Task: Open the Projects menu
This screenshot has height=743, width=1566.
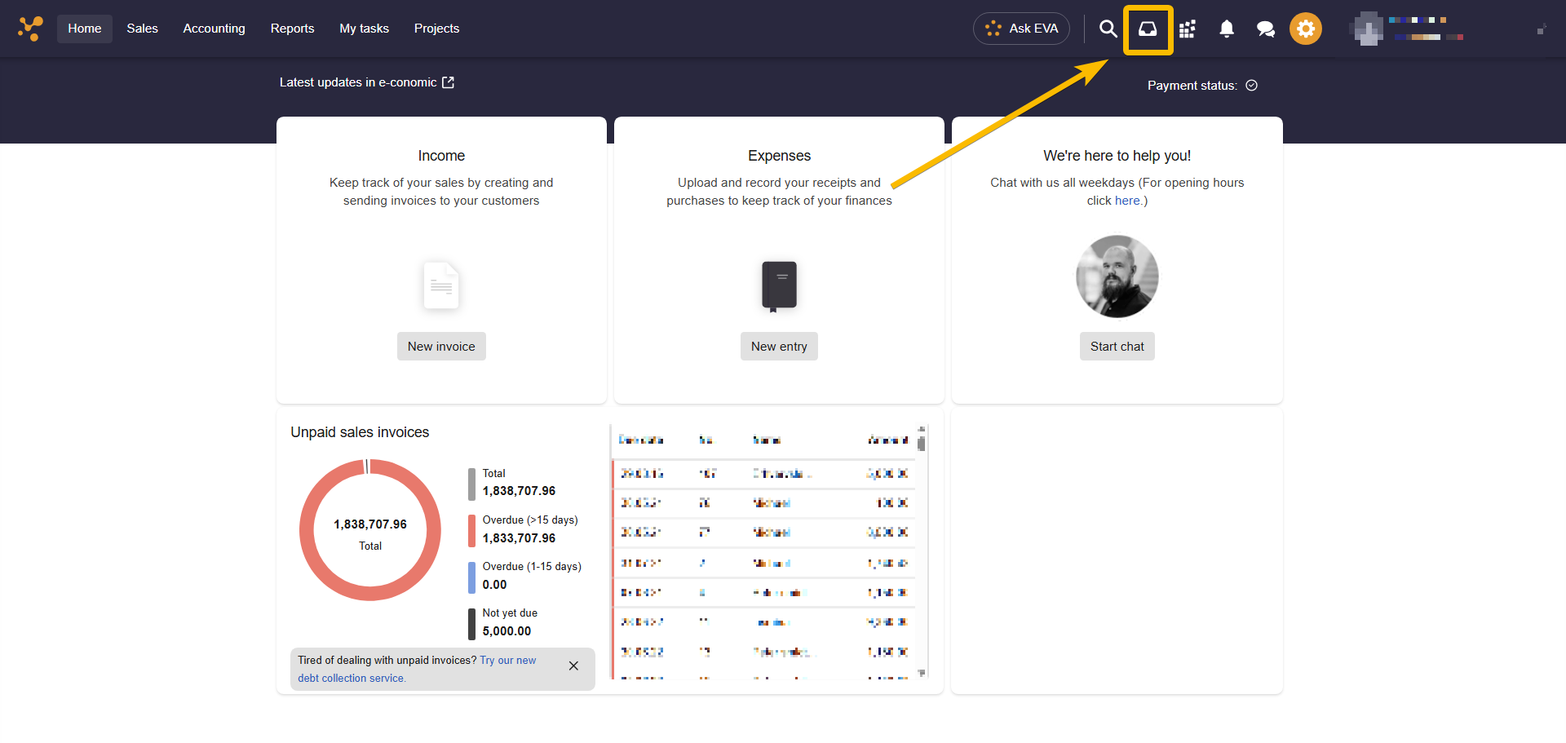Action: click(x=436, y=29)
